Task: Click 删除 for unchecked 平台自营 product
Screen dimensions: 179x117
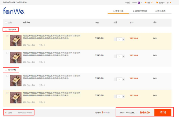Action: click(x=155, y=55)
